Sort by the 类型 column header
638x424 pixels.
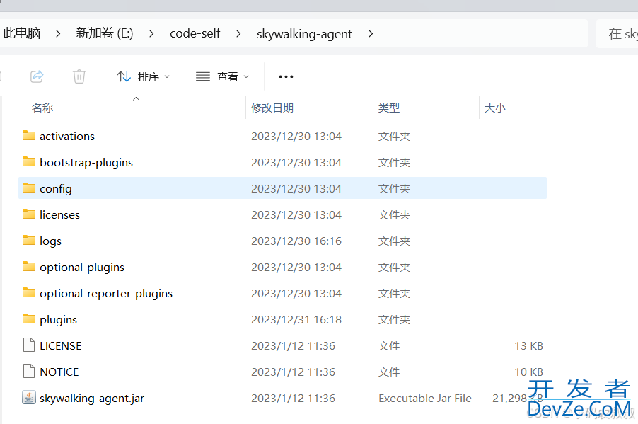388,108
